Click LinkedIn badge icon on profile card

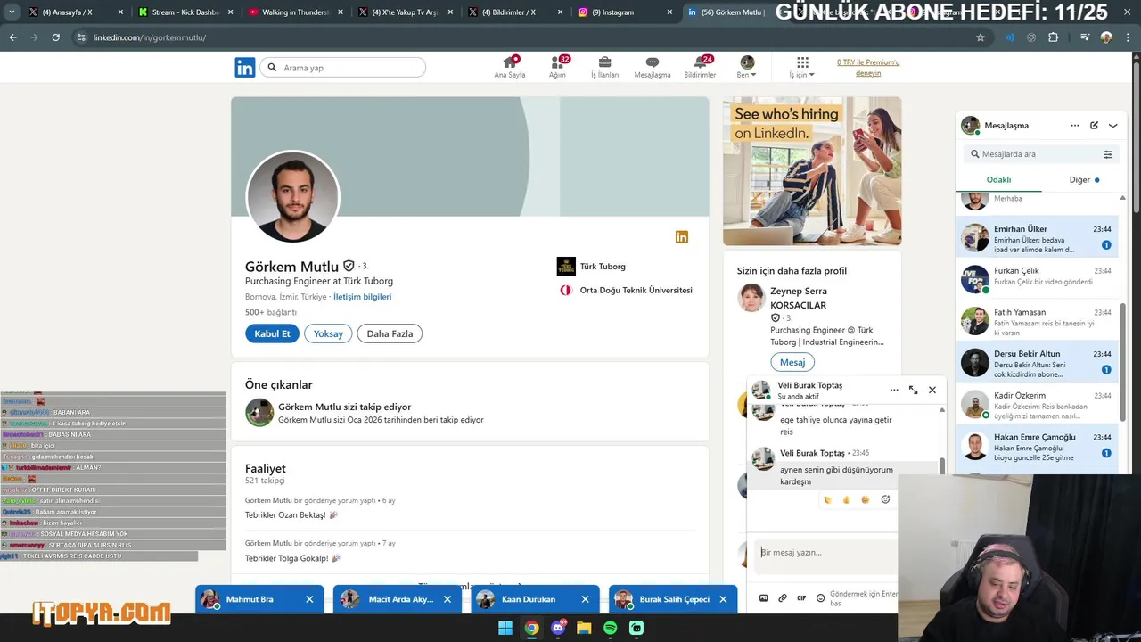[682, 237]
